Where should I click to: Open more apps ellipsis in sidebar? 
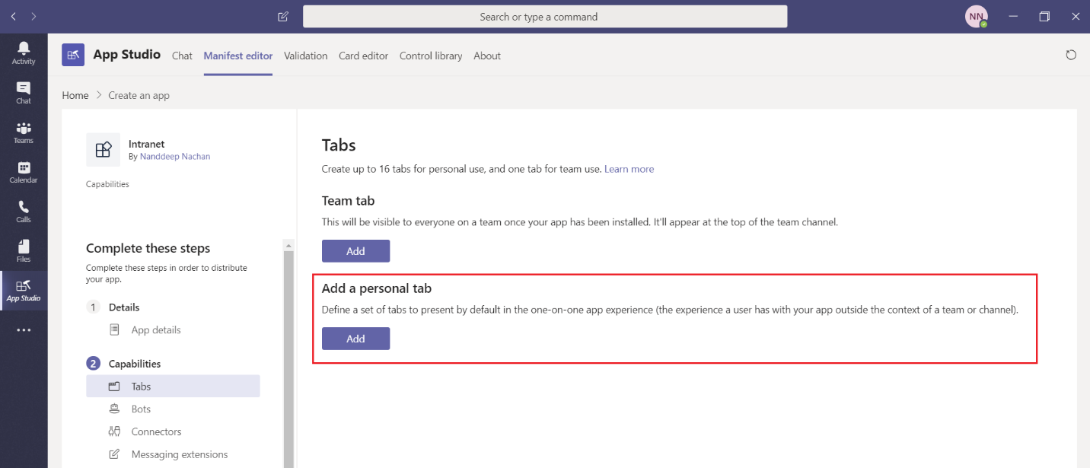click(x=24, y=330)
